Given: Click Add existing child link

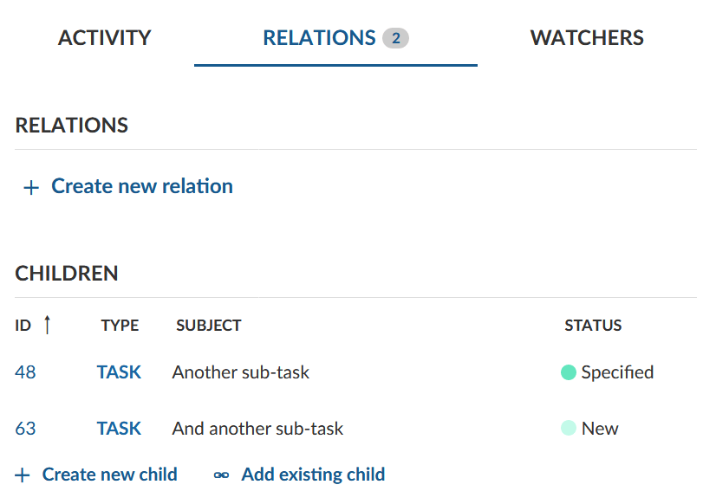Looking at the screenshot, I should click(313, 475).
